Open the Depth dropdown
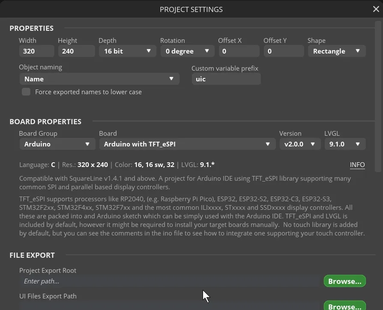The height and width of the screenshot is (310, 383). click(127, 51)
